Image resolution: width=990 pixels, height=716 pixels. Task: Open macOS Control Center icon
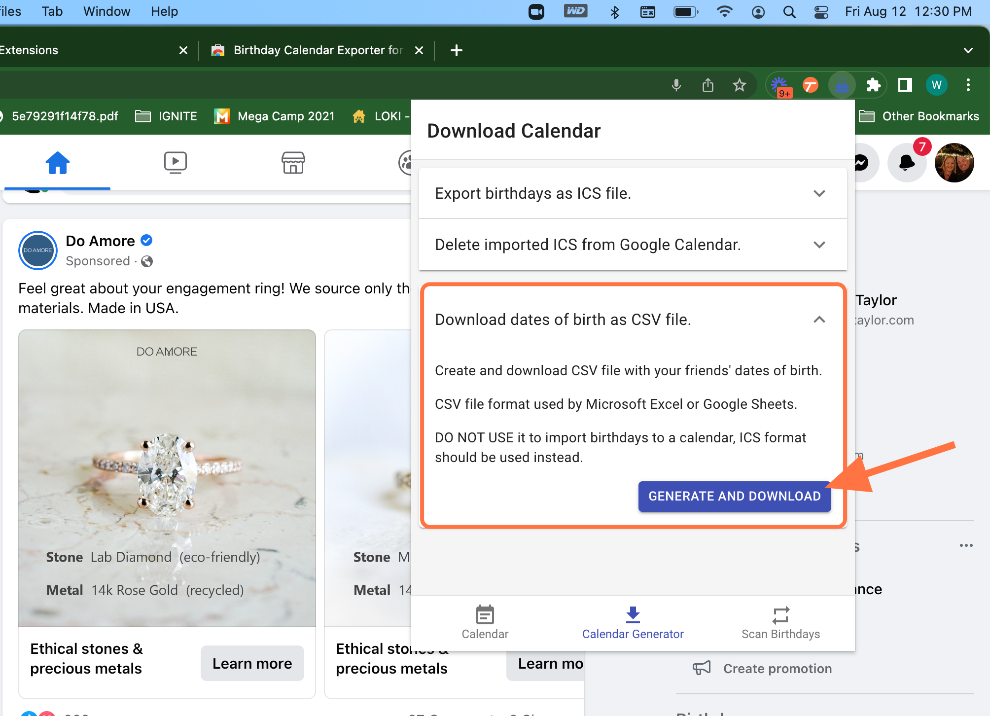pyautogui.click(x=821, y=12)
